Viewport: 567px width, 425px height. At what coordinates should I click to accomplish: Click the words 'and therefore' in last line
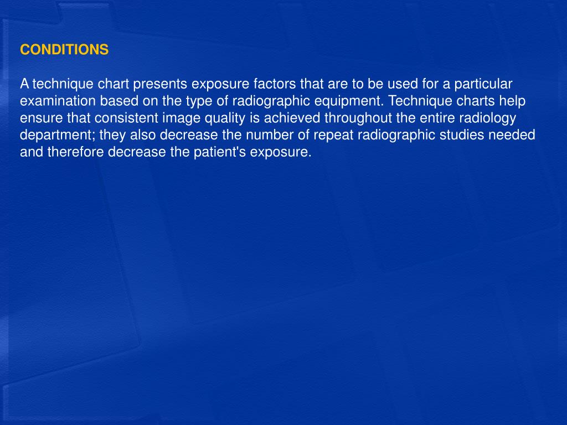point(62,152)
